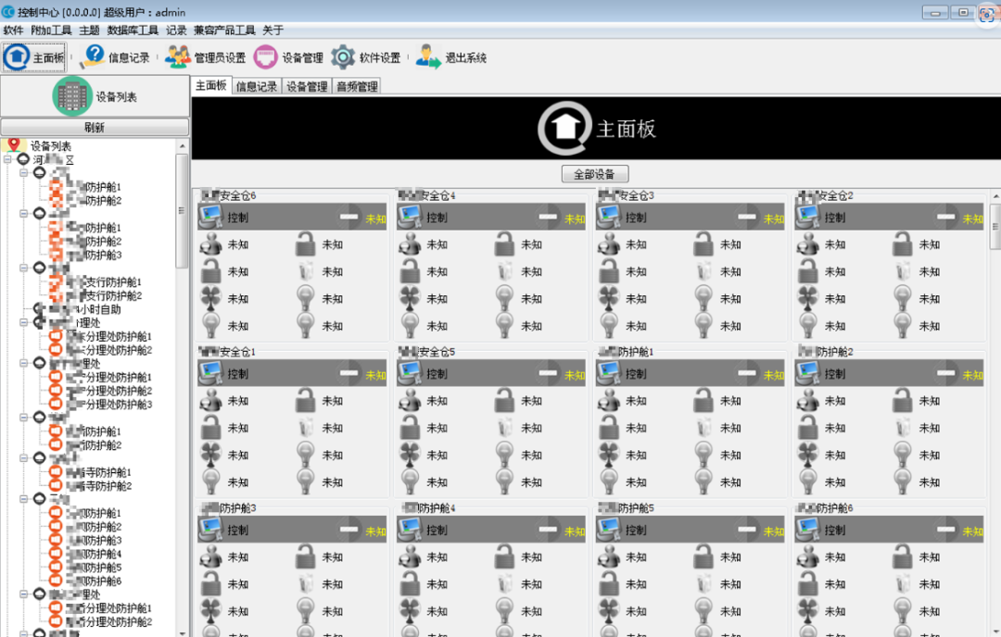This screenshot has height=637, width=1001.
Task: Collapse the tree group containing 分理处防护舱3
Action: pyautogui.click(x=23, y=363)
